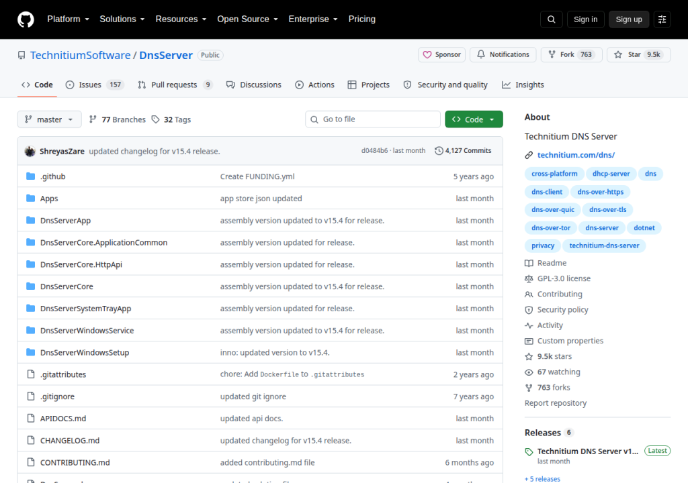Open the Actions tab
This screenshot has width=688, height=483.
coord(314,85)
